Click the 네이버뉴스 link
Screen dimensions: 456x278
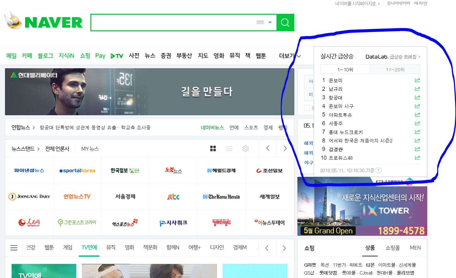(x=212, y=127)
